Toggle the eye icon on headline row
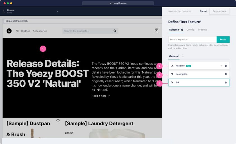This screenshot has width=236, height=144. pos(221,66)
